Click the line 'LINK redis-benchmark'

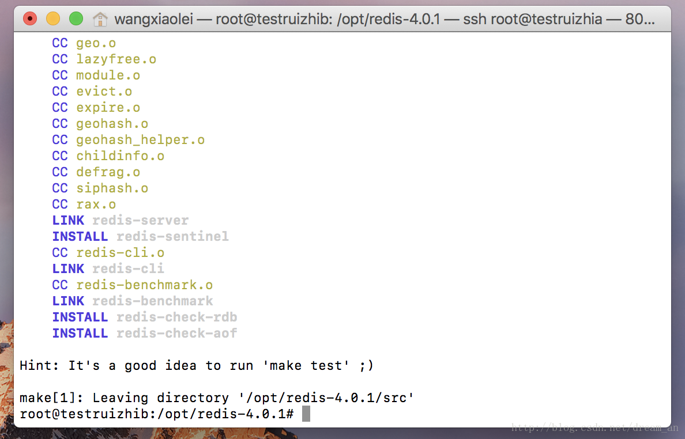(x=133, y=301)
